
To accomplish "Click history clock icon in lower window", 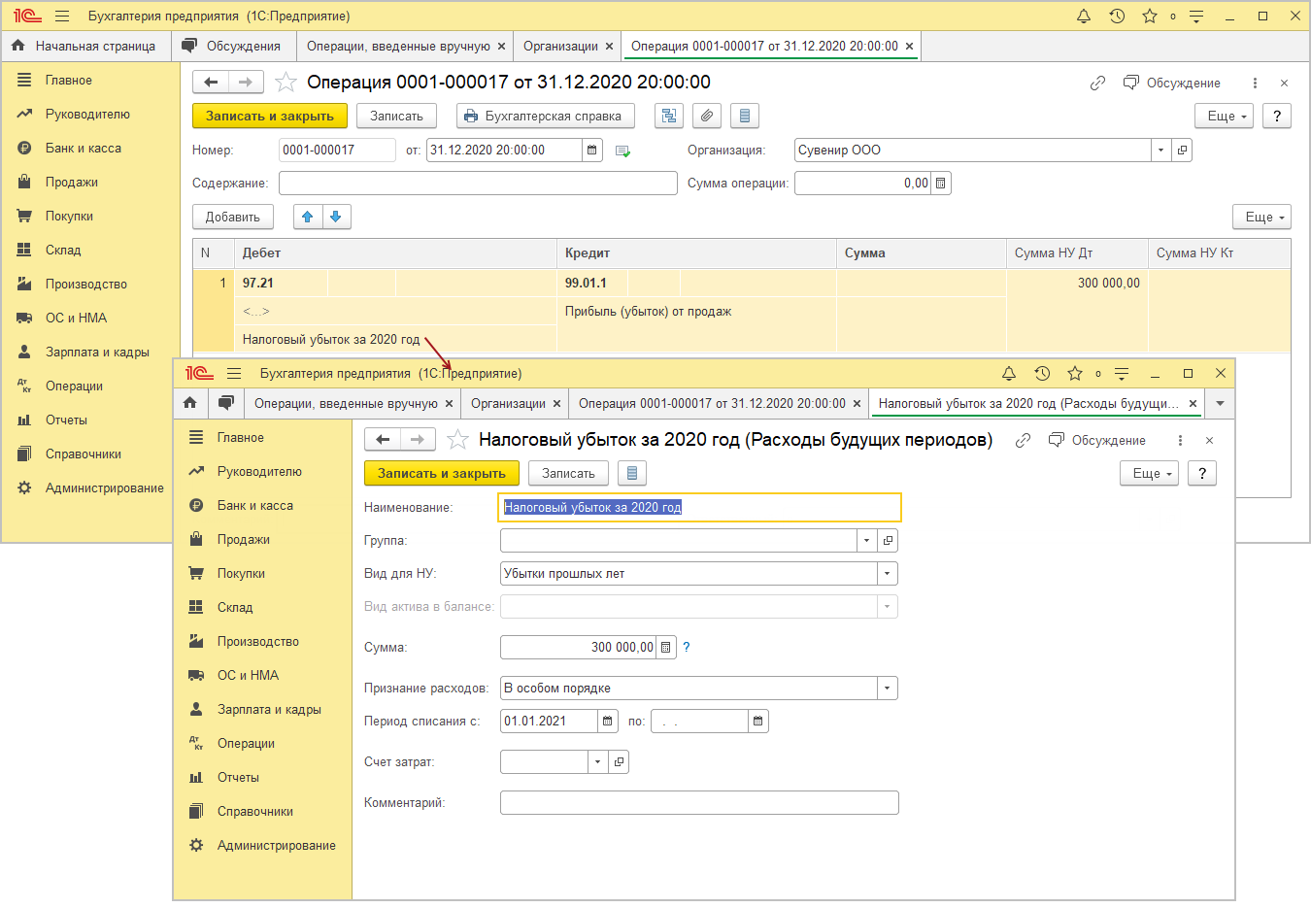I will (1042, 374).
